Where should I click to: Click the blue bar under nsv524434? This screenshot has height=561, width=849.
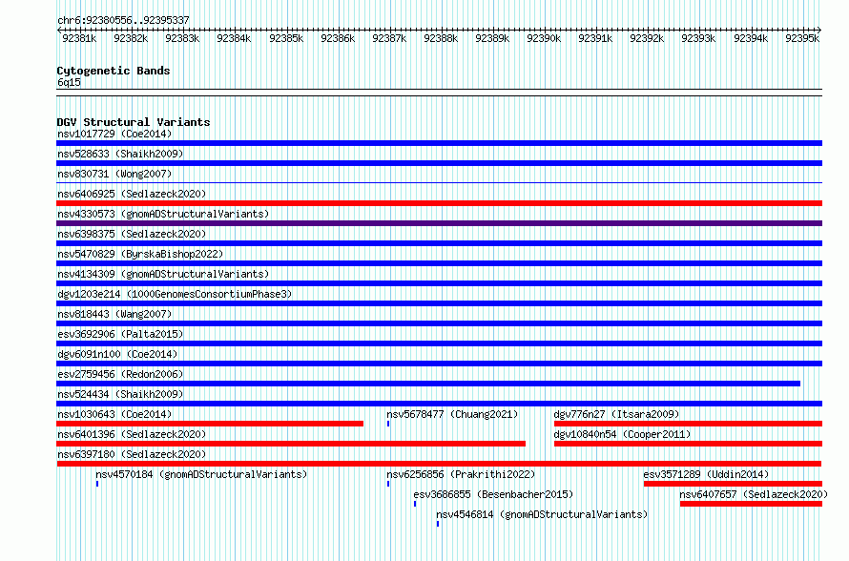tap(439, 404)
